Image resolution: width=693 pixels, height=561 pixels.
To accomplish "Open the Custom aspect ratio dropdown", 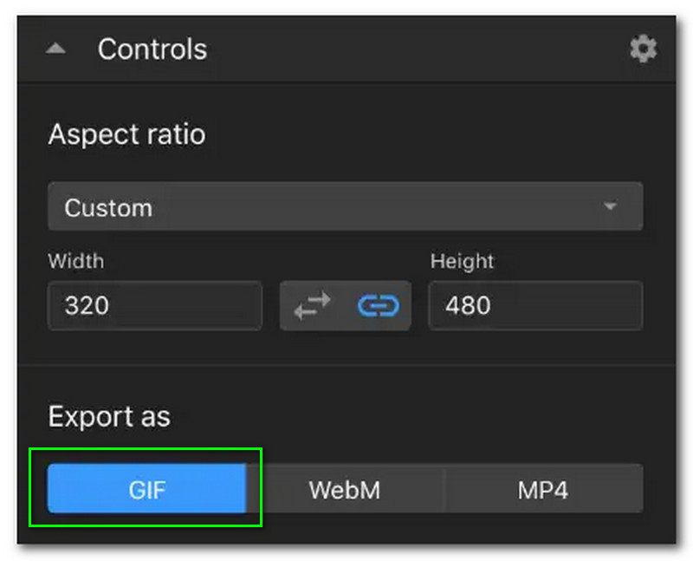I will pyautogui.click(x=345, y=207).
